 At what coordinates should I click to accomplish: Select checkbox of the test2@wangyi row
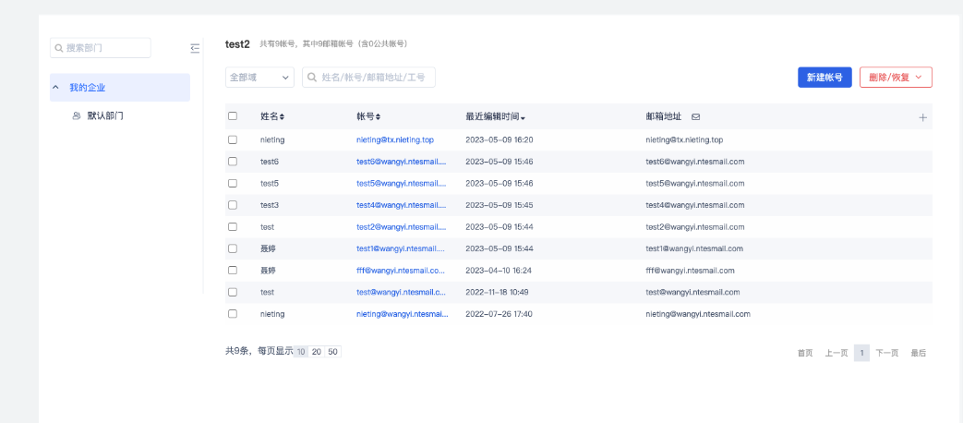tap(233, 226)
